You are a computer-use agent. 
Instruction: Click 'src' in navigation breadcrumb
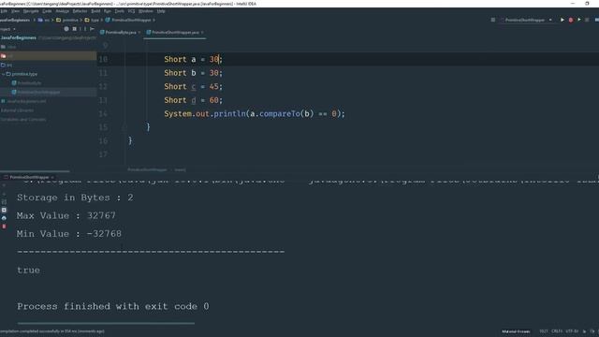[x=44, y=20]
